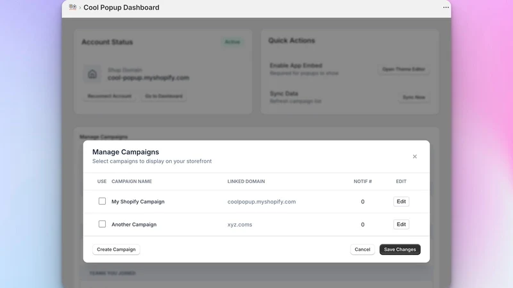Click the My Shopify Campaign name

(x=138, y=202)
